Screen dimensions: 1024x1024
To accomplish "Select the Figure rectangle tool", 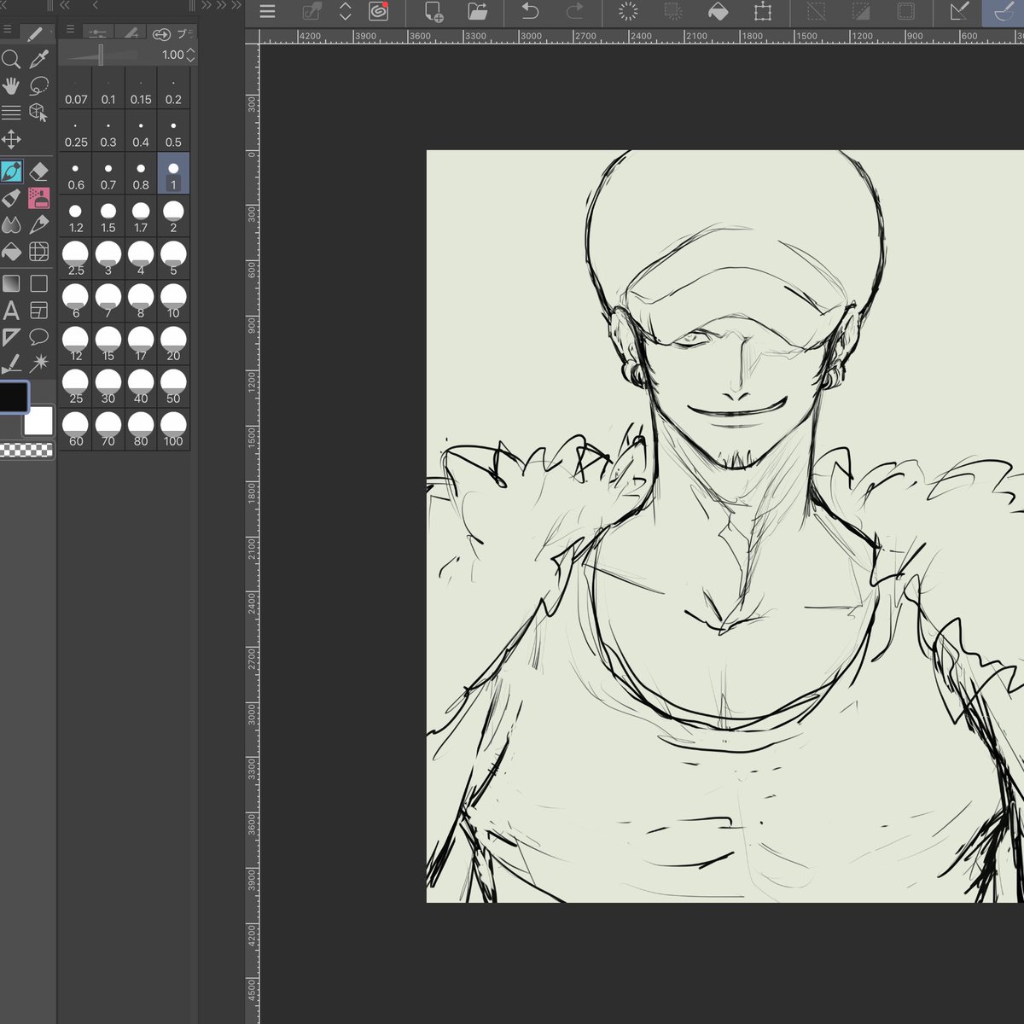I will pos(38,283).
